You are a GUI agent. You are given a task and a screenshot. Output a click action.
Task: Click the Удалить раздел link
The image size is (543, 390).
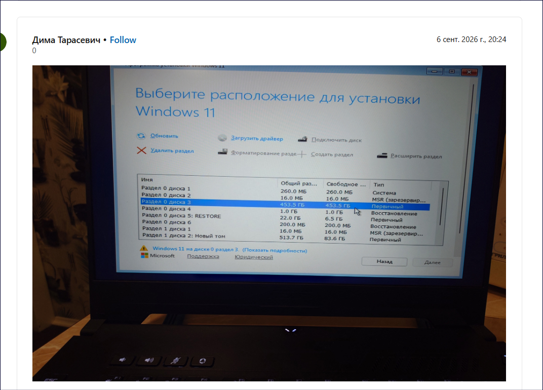point(172,150)
